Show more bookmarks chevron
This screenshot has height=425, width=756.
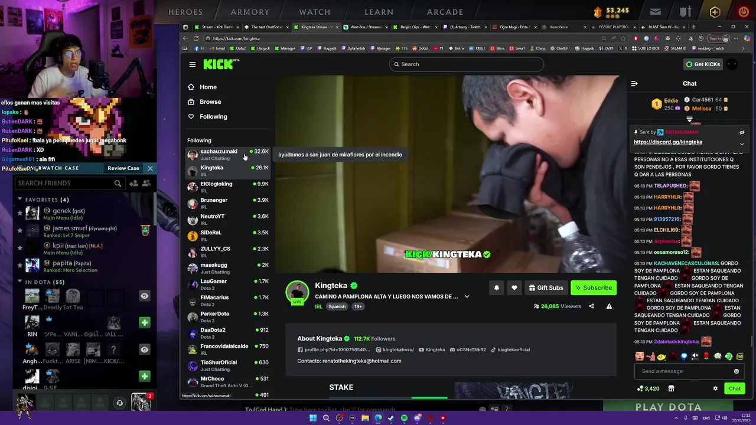coord(744,48)
